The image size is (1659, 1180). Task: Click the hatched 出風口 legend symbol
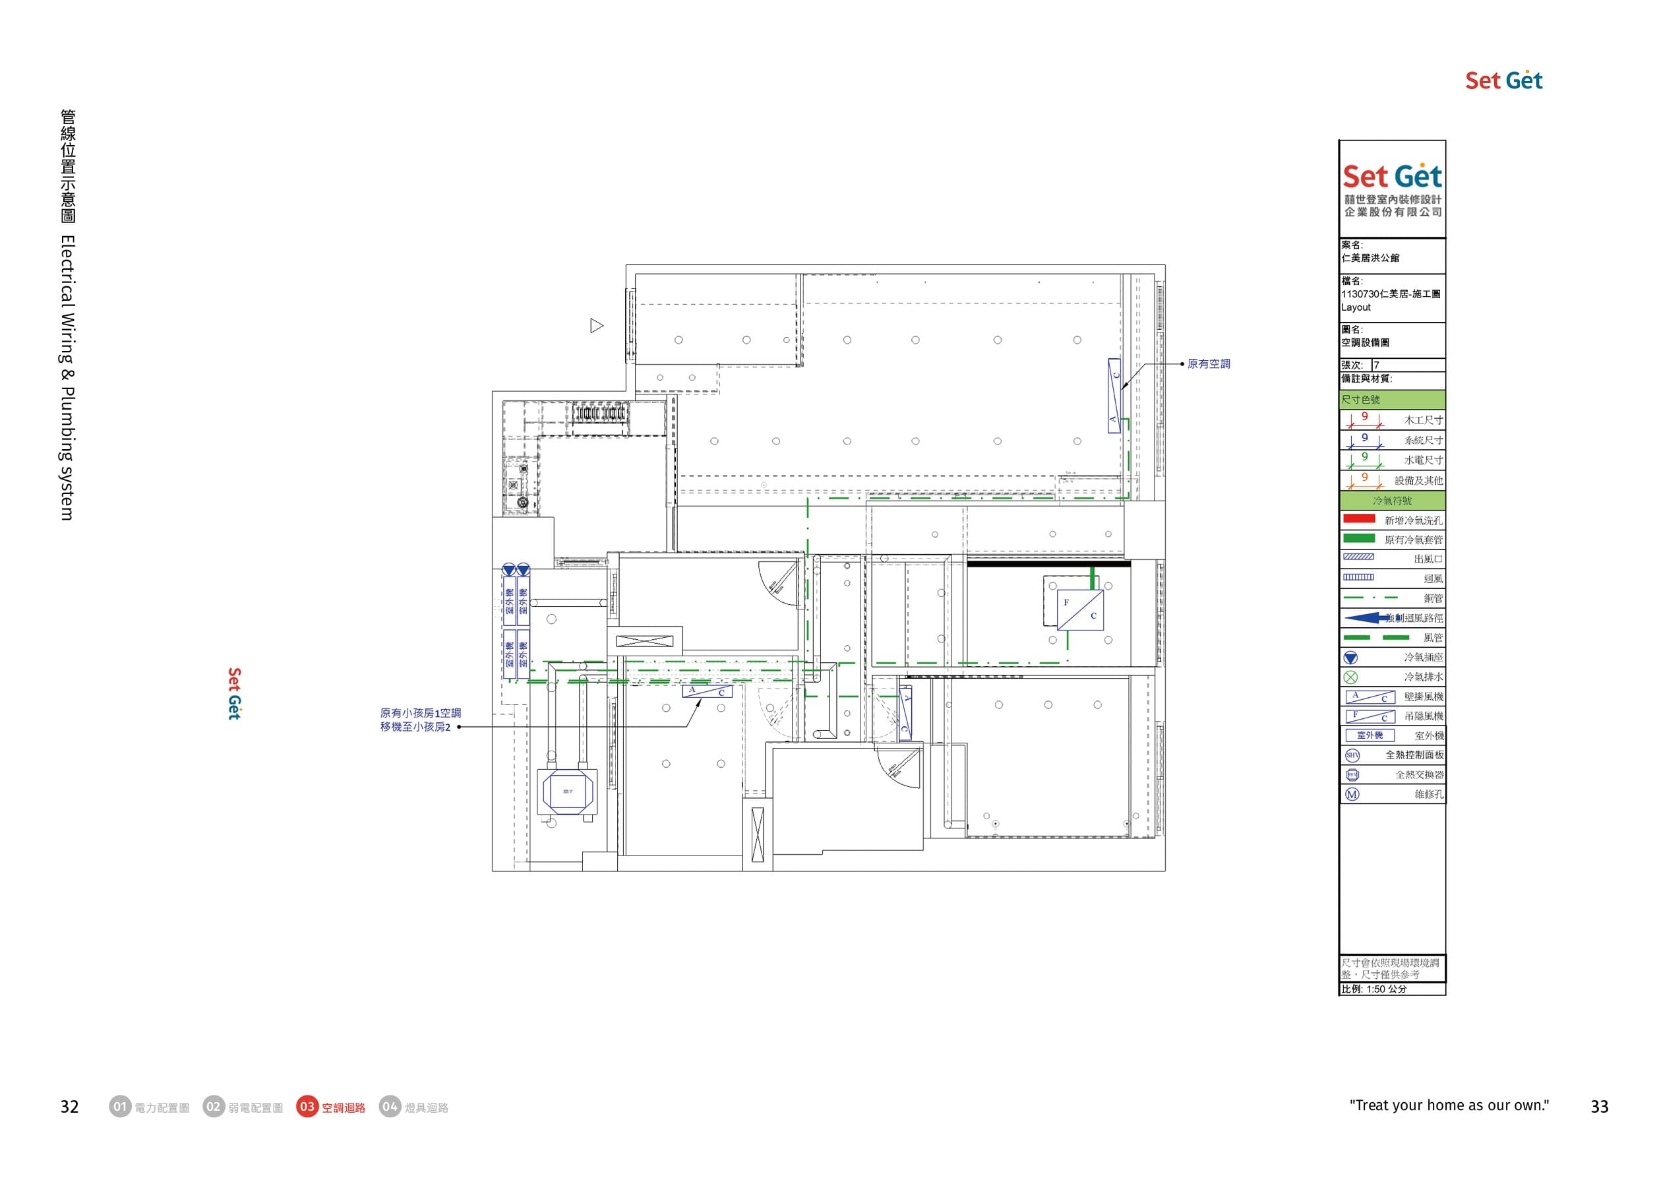coord(1358,557)
